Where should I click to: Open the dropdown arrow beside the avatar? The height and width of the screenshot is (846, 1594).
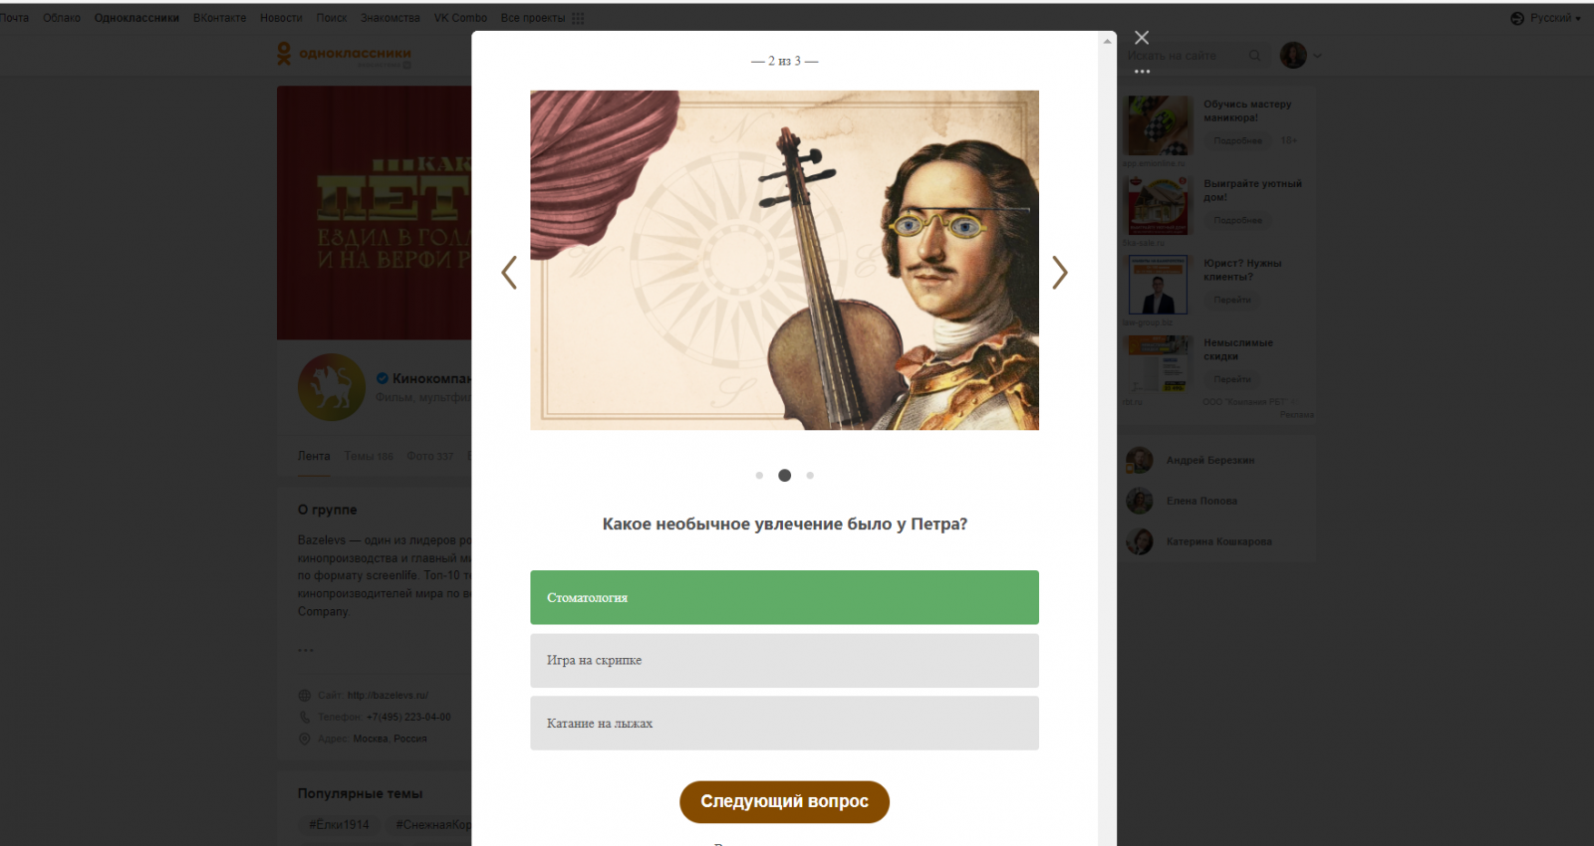coord(1317,56)
